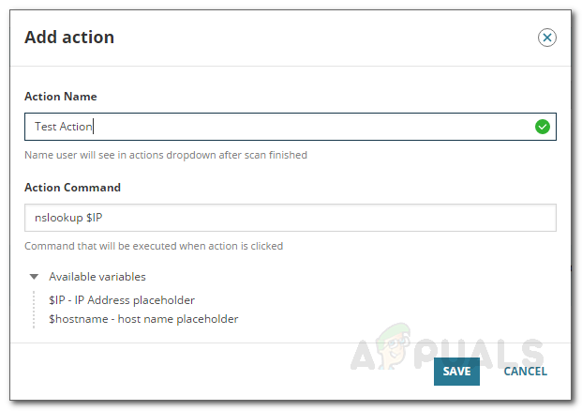Click the "Action Name" field label

coord(60,97)
